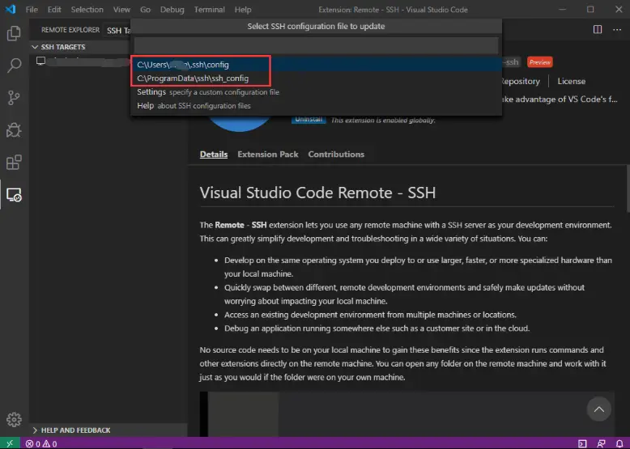630x449 pixels.
Task: Open the Debug menu
Action: coord(172,10)
